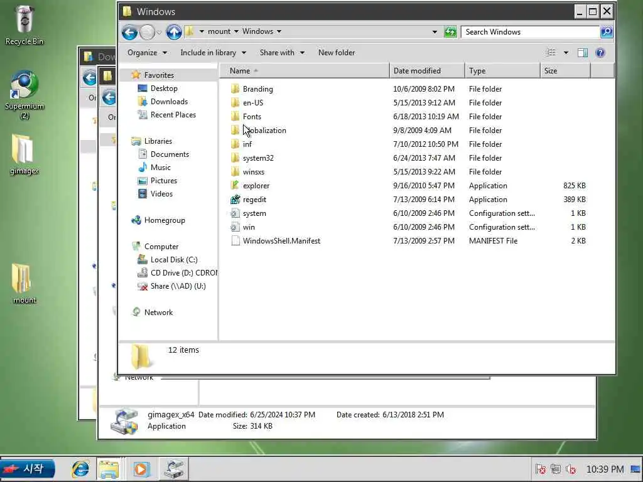
Task: Click the New folder button
Action: point(337,53)
